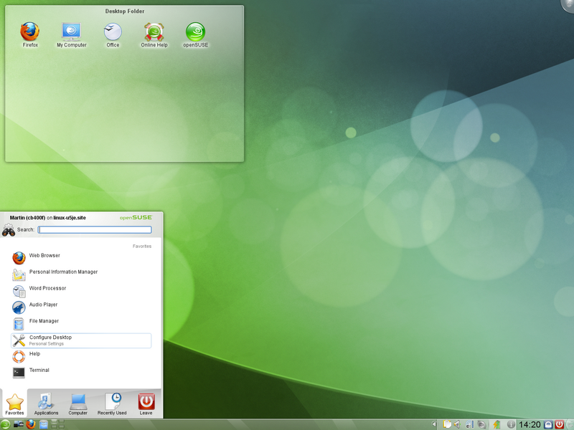This screenshot has width=574, height=430.
Task: Switch to the Computer tab
Action: (x=78, y=403)
